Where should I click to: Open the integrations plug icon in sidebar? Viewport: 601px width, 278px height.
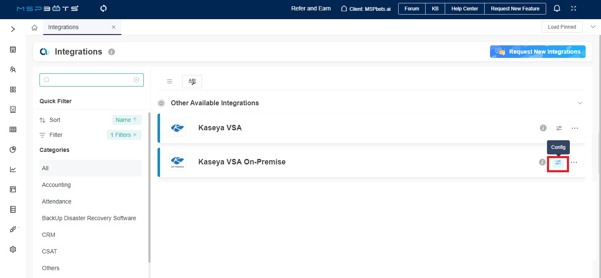[x=13, y=229]
